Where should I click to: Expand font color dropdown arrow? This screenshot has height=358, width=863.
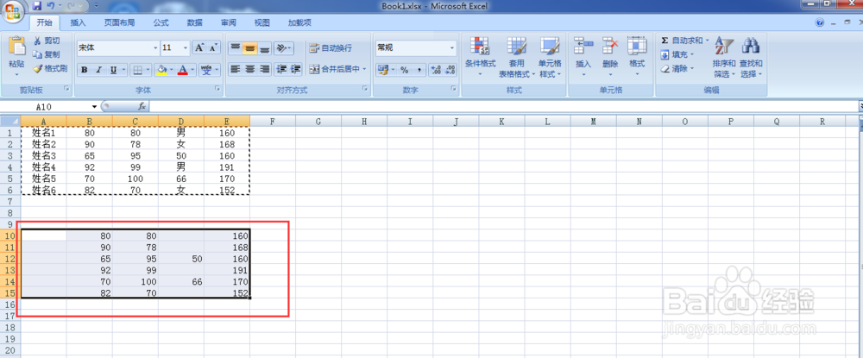[x=193, y=70]
